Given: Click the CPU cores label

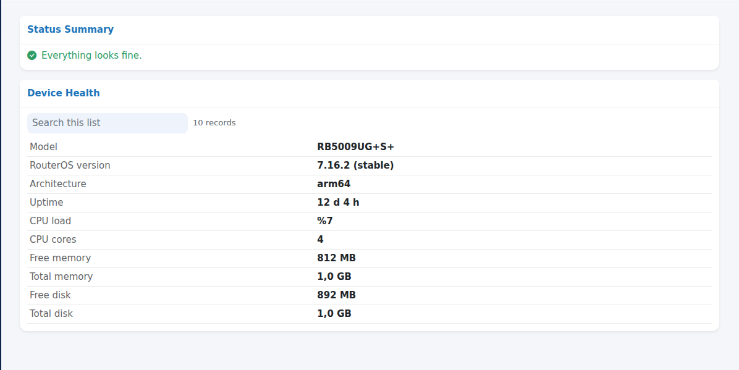Looking at the screenshot, I should 53,240.
